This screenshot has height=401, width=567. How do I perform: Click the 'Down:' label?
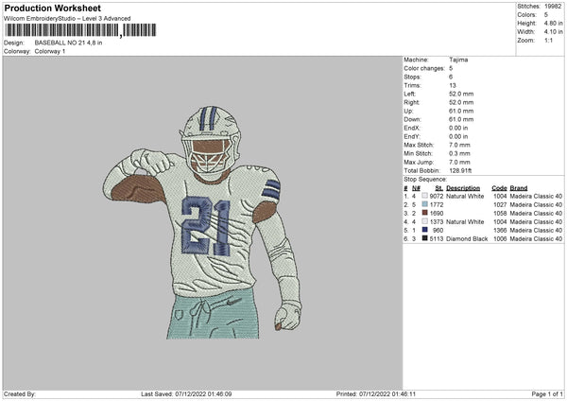(x=412, y=119)
